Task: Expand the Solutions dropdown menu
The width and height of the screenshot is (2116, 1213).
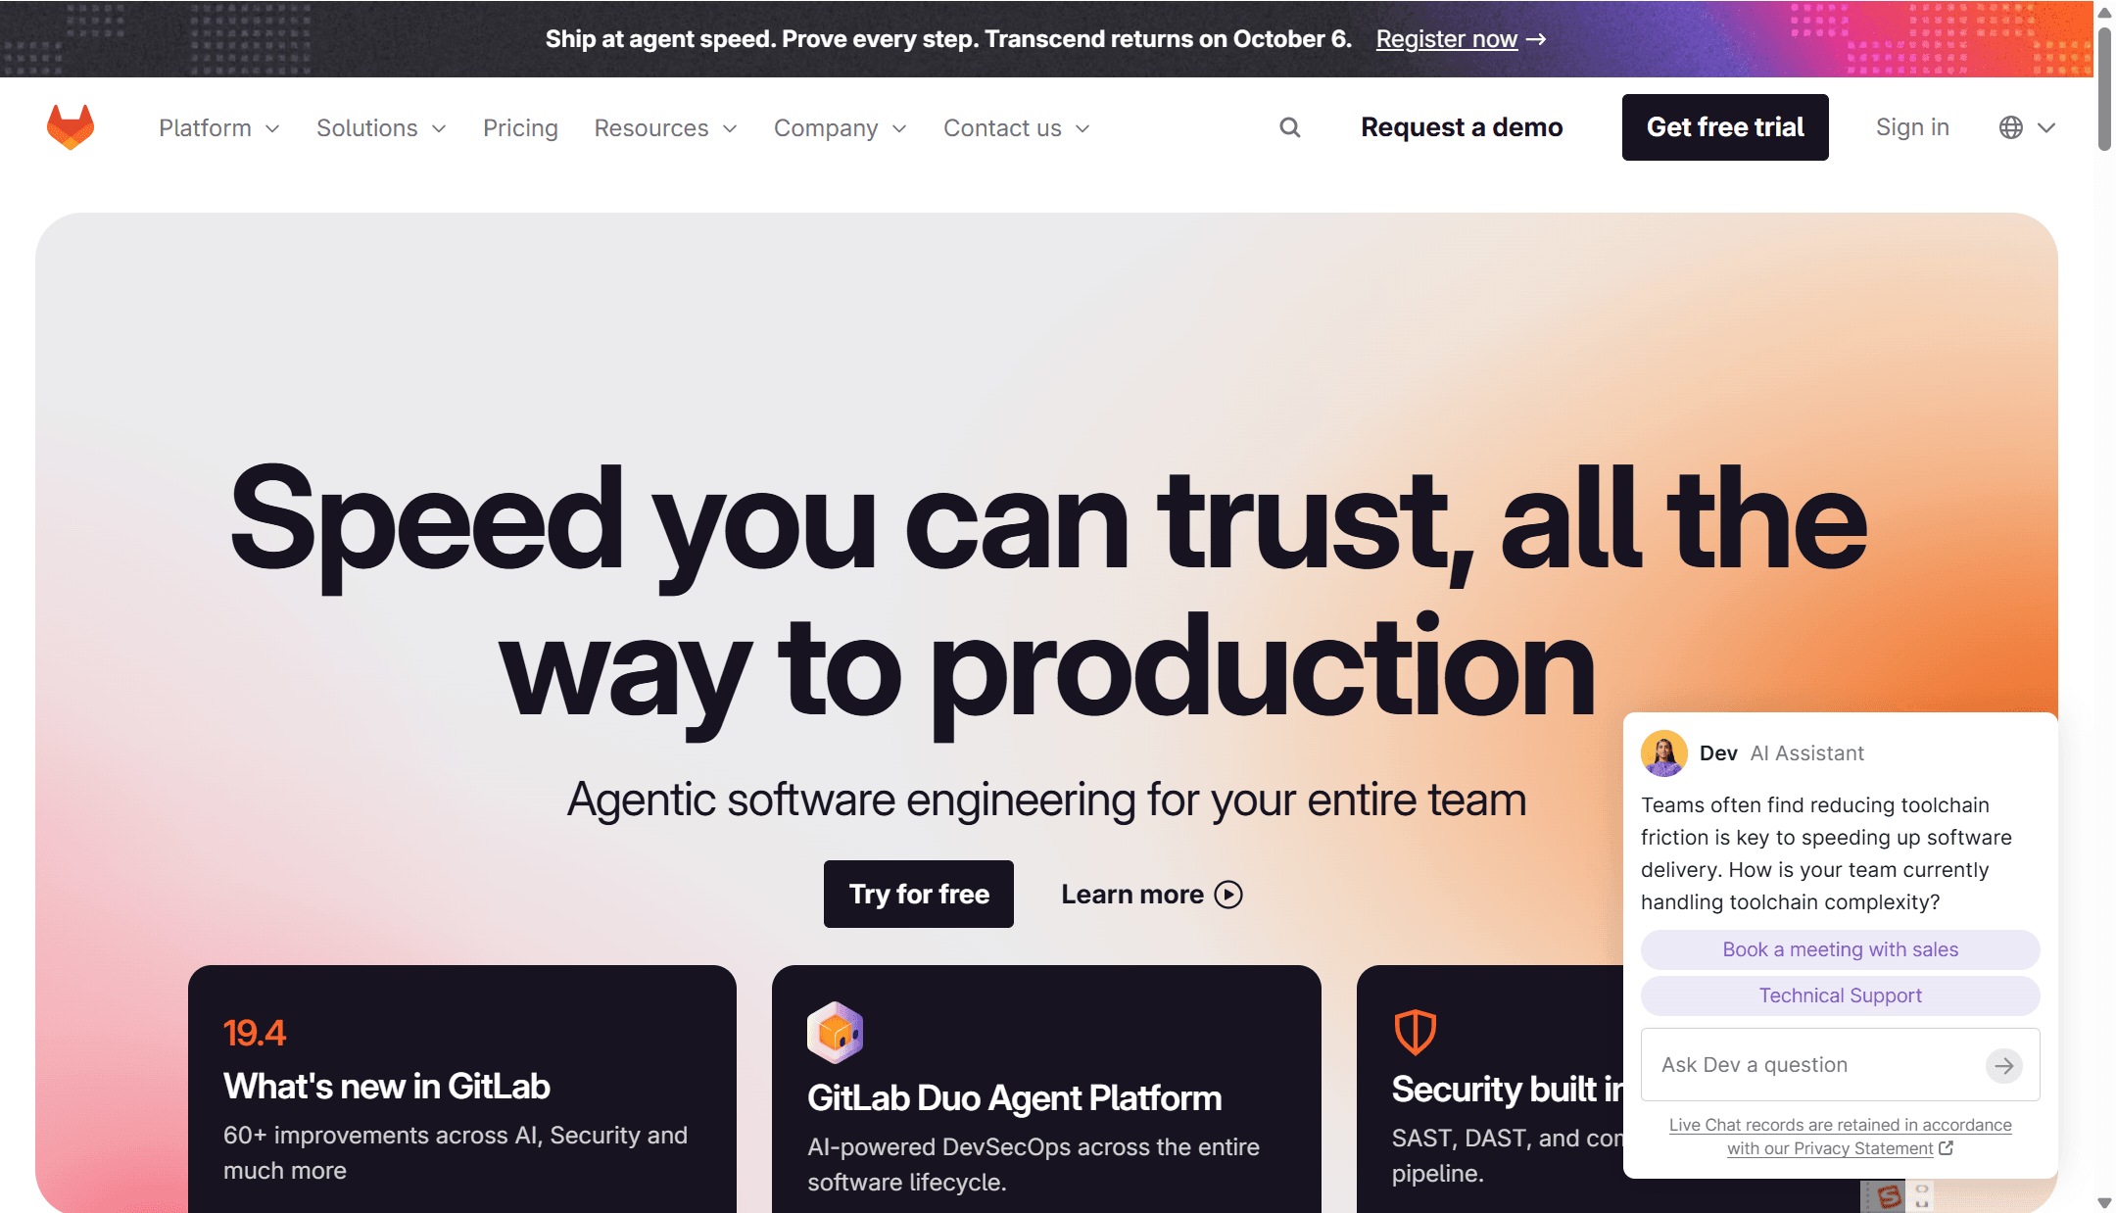Action: tap(382, 128)
